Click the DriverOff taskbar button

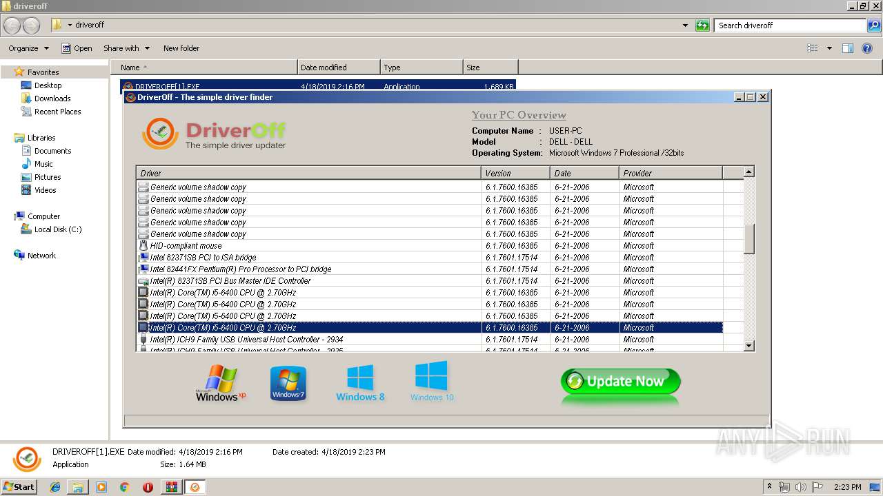click(x=195, y=487)
